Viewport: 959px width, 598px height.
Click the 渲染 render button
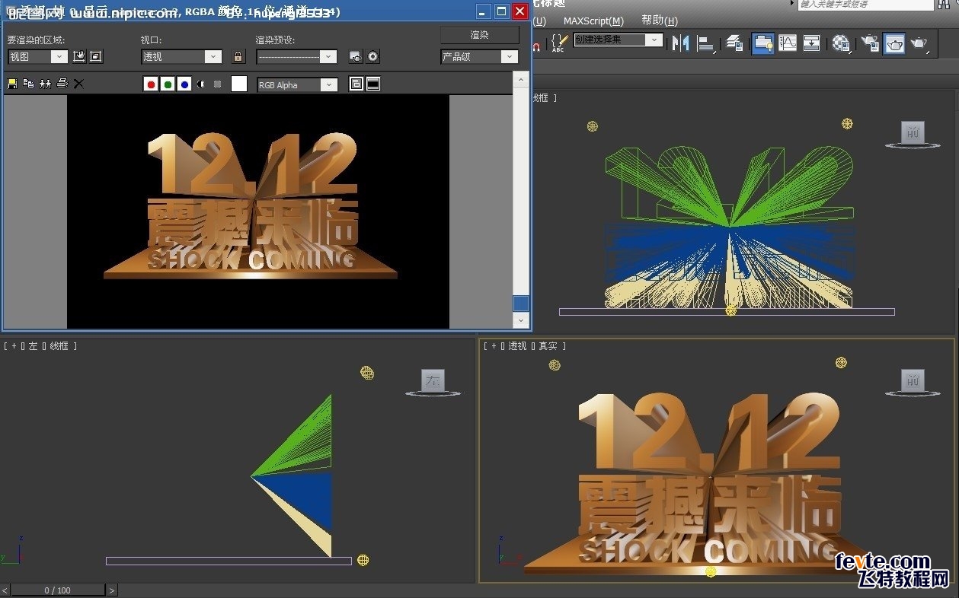tap(479, 35)
